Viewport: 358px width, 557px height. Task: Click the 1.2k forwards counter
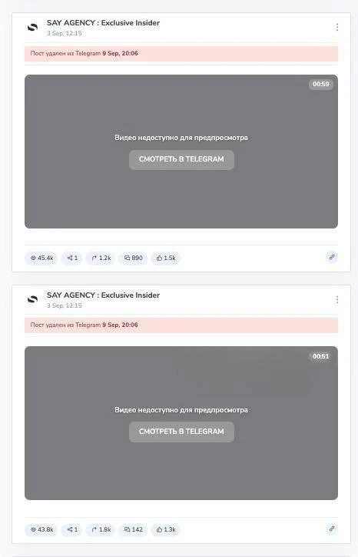(x=101, y=258)
